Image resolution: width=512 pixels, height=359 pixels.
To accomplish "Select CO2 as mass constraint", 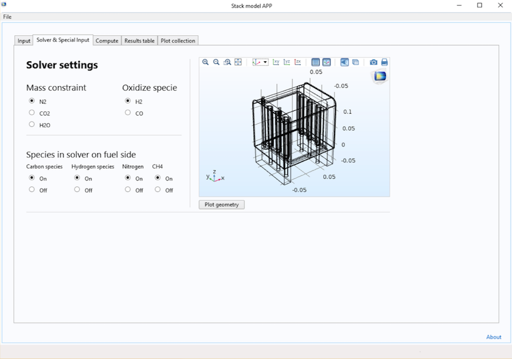I will click(32, 112).
